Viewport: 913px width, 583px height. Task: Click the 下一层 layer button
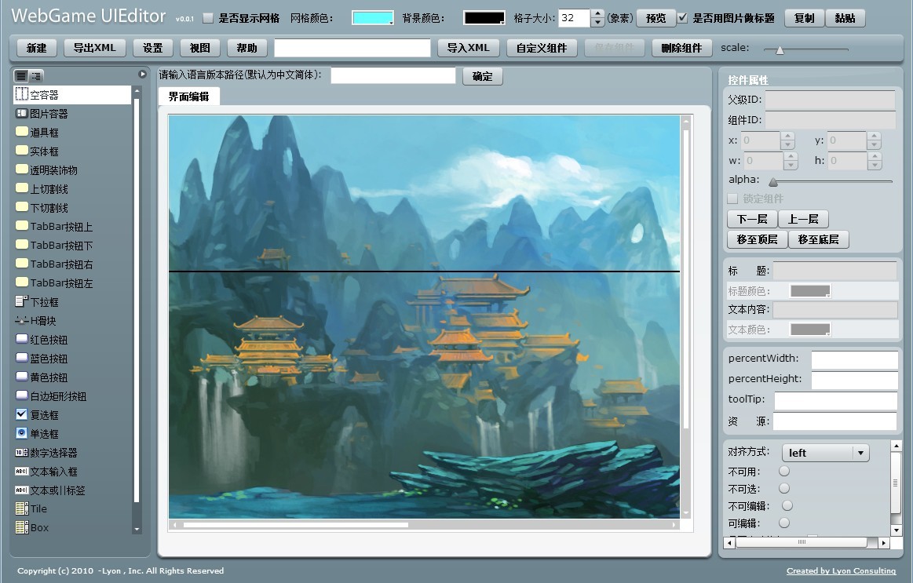[x=752, y=219]
